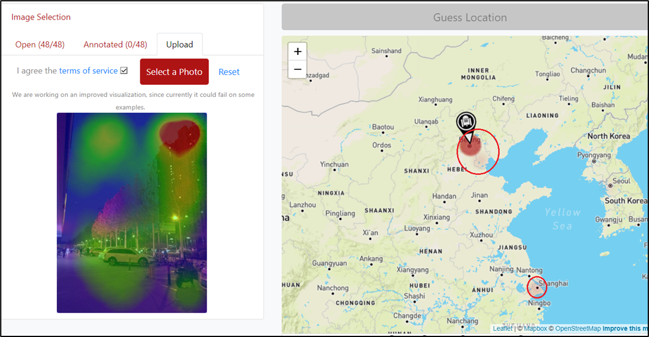
Task: Open the Annotated (0/48) tab
Action: pos(115,44)
